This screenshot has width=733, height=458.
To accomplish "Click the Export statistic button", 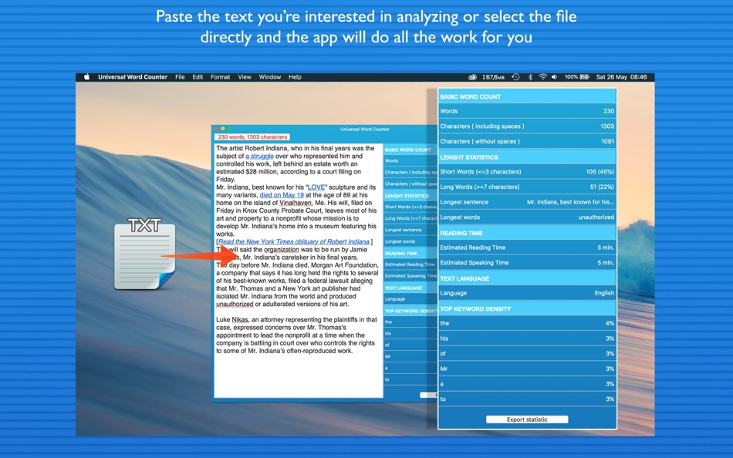I will tap(527, 419).
